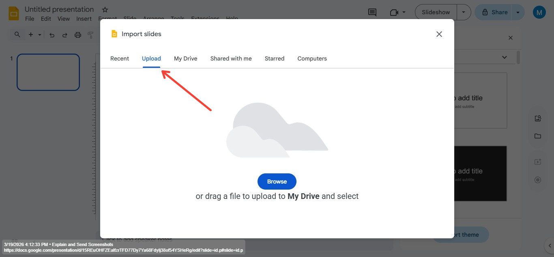Click the Undo icon

point(52,35)
